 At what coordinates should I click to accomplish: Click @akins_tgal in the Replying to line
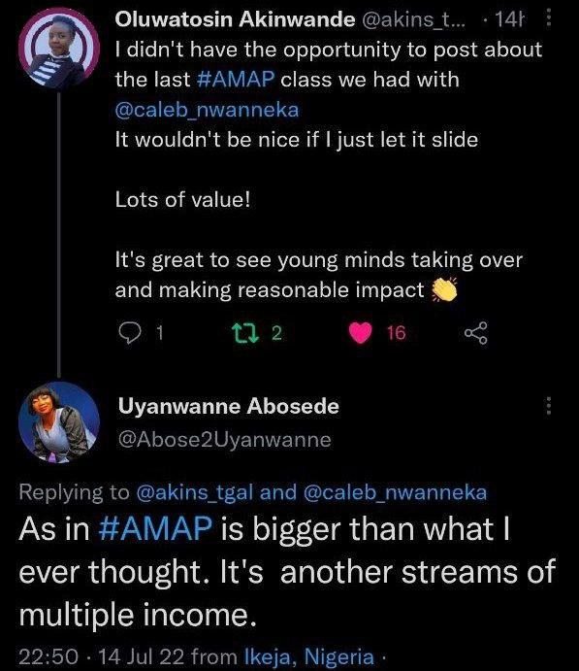point(194,492)
